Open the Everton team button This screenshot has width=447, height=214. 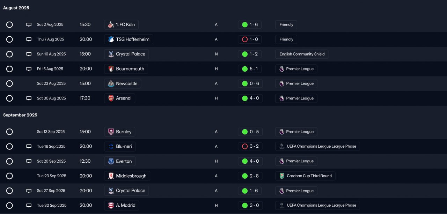120,161
